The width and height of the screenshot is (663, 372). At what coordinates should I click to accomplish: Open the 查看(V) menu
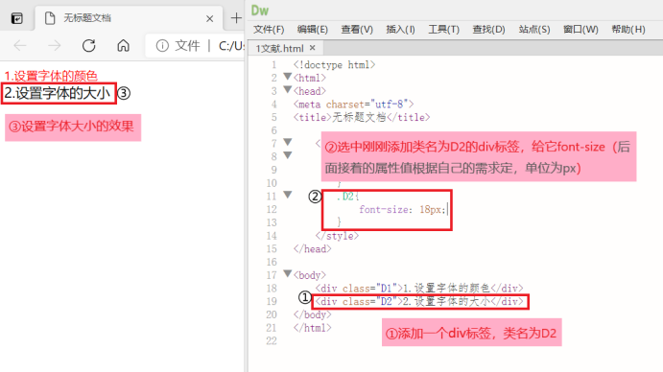point(357,29)
